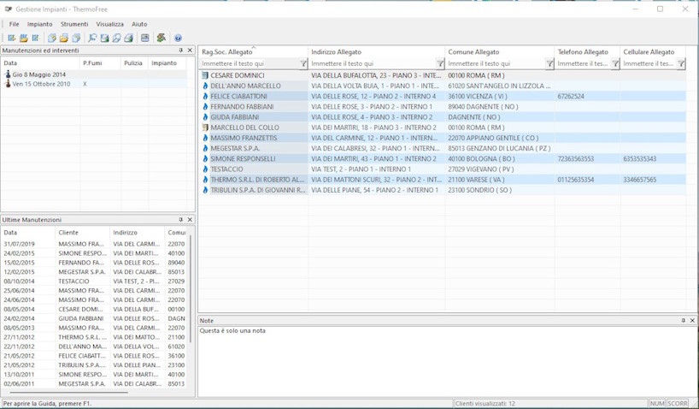The width and height of the screenshot is (699, 409).
Task: Click the first list-with-arrow toolbar icon
Action: (12, 38)
